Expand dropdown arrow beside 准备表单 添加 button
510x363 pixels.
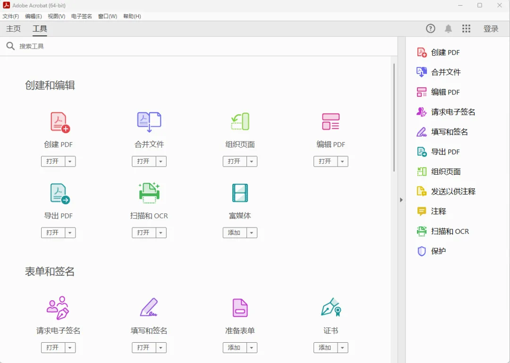pos(251,348)
